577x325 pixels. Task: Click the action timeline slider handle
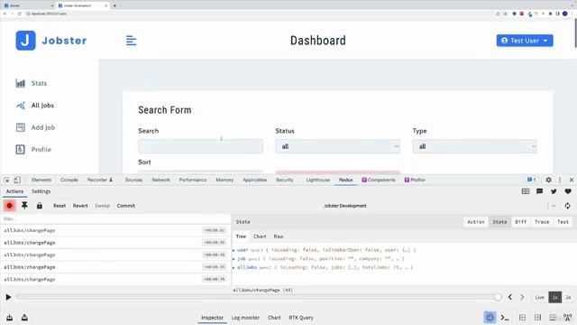pyautogui.click(x=498, y=297)
